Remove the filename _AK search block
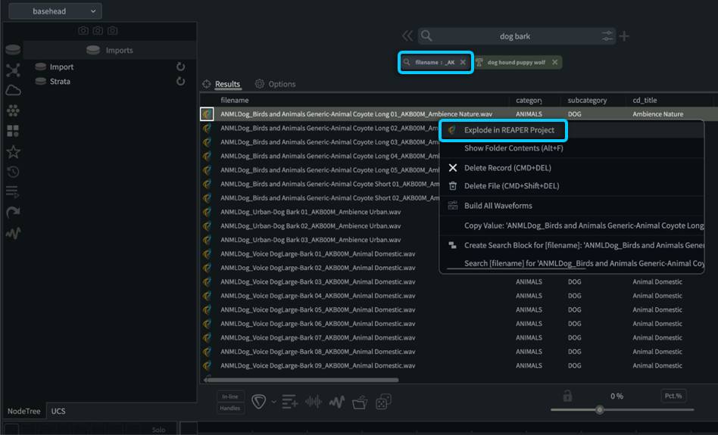The width and height of the screenshot is (718, 435). click(463, 62)
